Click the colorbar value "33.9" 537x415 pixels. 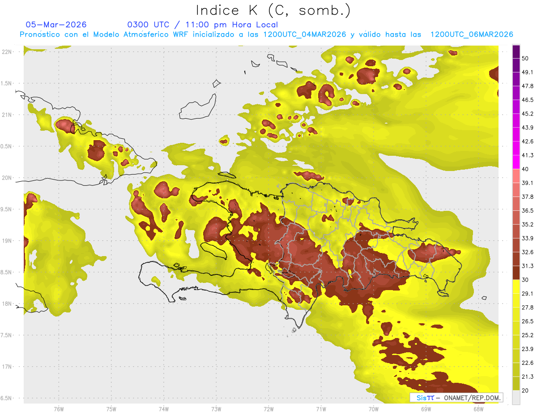click(x=528, y=238)
